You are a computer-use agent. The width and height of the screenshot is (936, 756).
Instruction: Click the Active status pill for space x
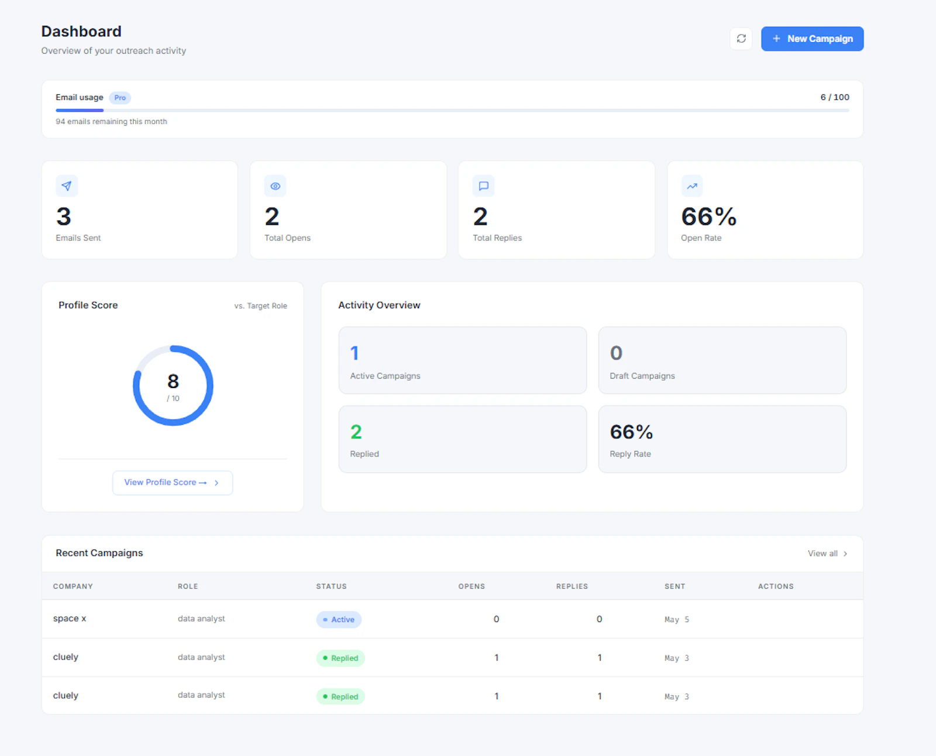tap(339, 620)
